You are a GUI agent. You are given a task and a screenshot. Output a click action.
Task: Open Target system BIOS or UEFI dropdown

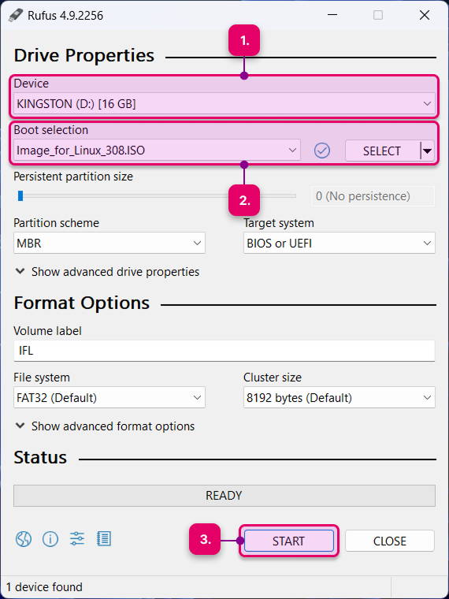339,243
